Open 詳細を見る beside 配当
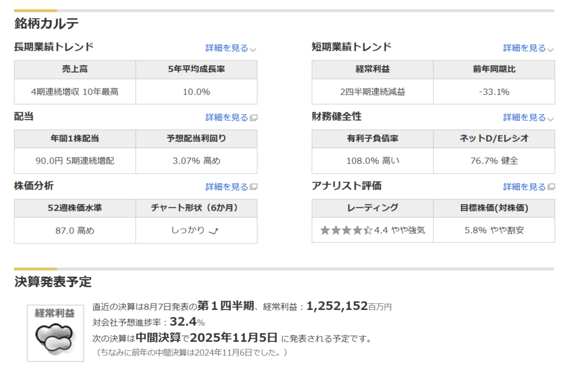Viewport: 562px width, 370px height. click(x=228, y=117)
